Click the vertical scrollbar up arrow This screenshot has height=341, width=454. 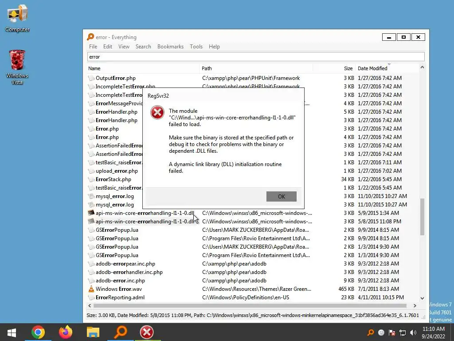pyautogui.click(x=422, y=67)
